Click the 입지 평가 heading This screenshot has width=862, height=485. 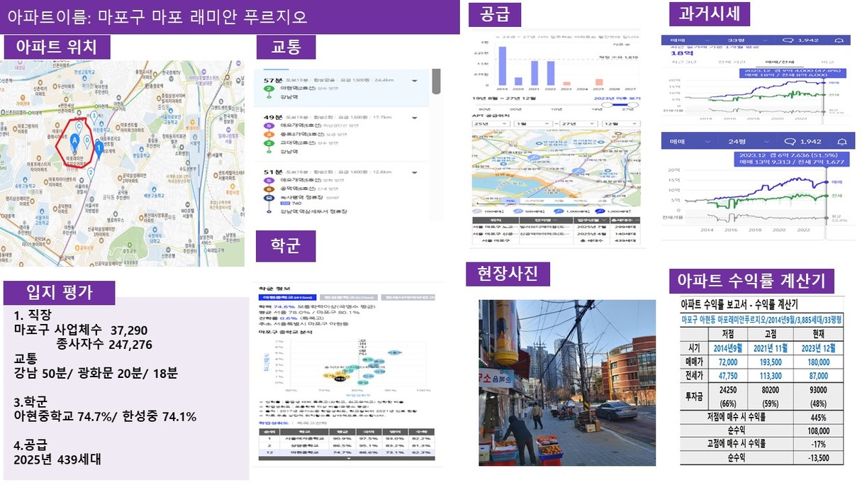(x=60, y=292)
